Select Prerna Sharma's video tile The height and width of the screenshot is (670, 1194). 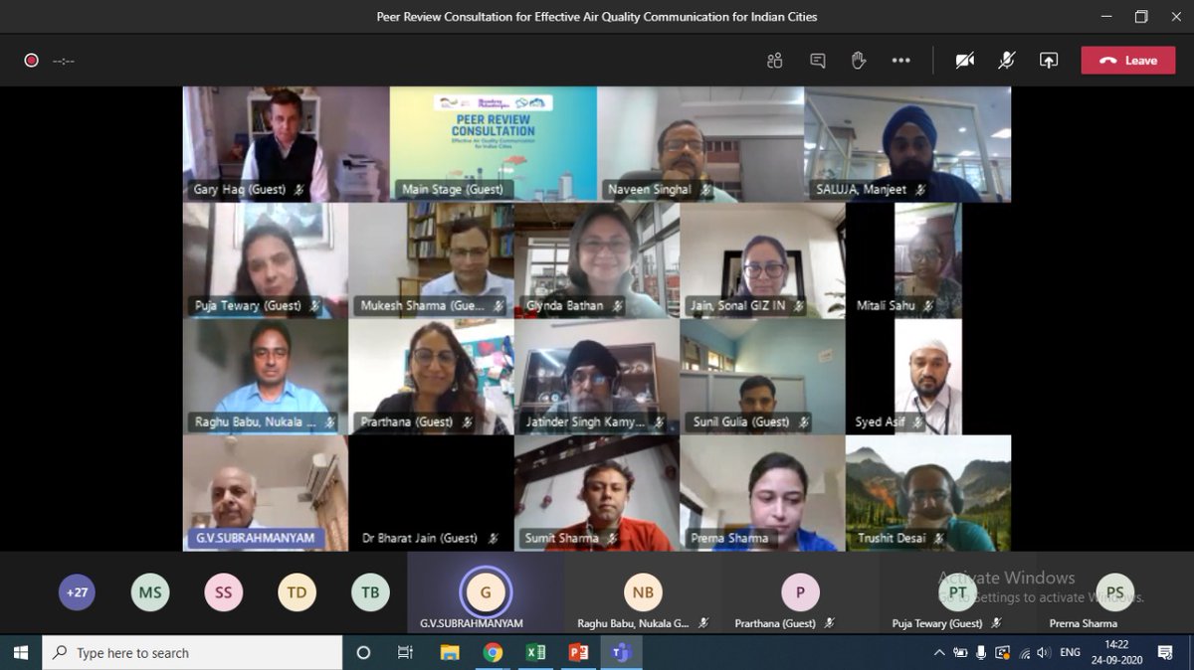(x=762, y=493)
